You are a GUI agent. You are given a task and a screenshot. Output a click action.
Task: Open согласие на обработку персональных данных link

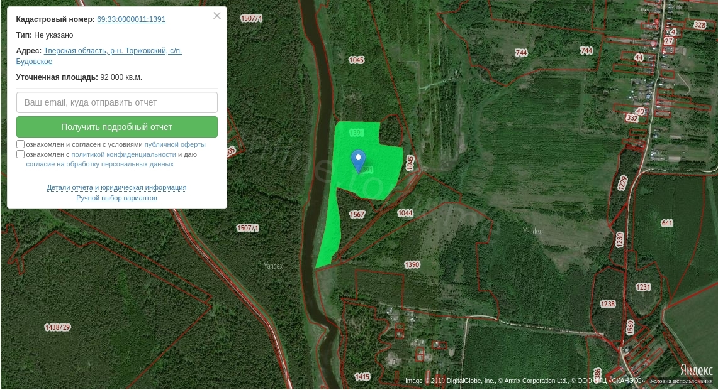(x=100, y=164)
